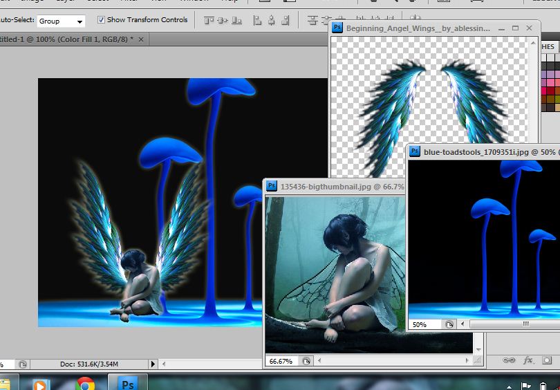Click the fairy girl in the composite
This screenshot has height=390, width=560.
(138, 286)
